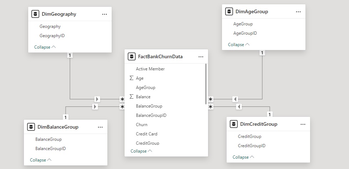
Task: Click filter direction arrow on DimCreditGroup relationship
Action: 239,106
